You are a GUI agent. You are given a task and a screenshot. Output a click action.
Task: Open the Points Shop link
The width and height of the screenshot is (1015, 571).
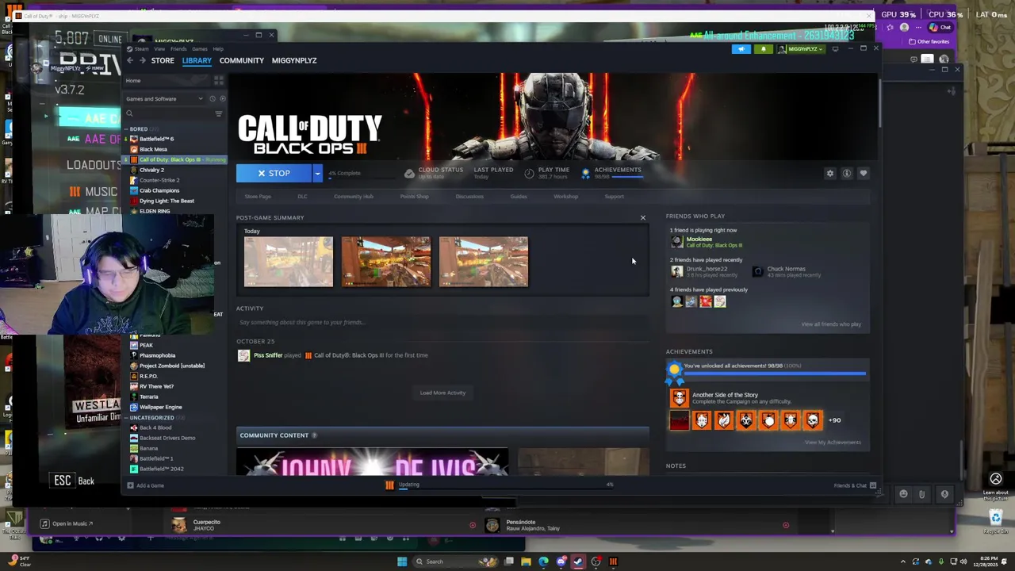point(414,197)
